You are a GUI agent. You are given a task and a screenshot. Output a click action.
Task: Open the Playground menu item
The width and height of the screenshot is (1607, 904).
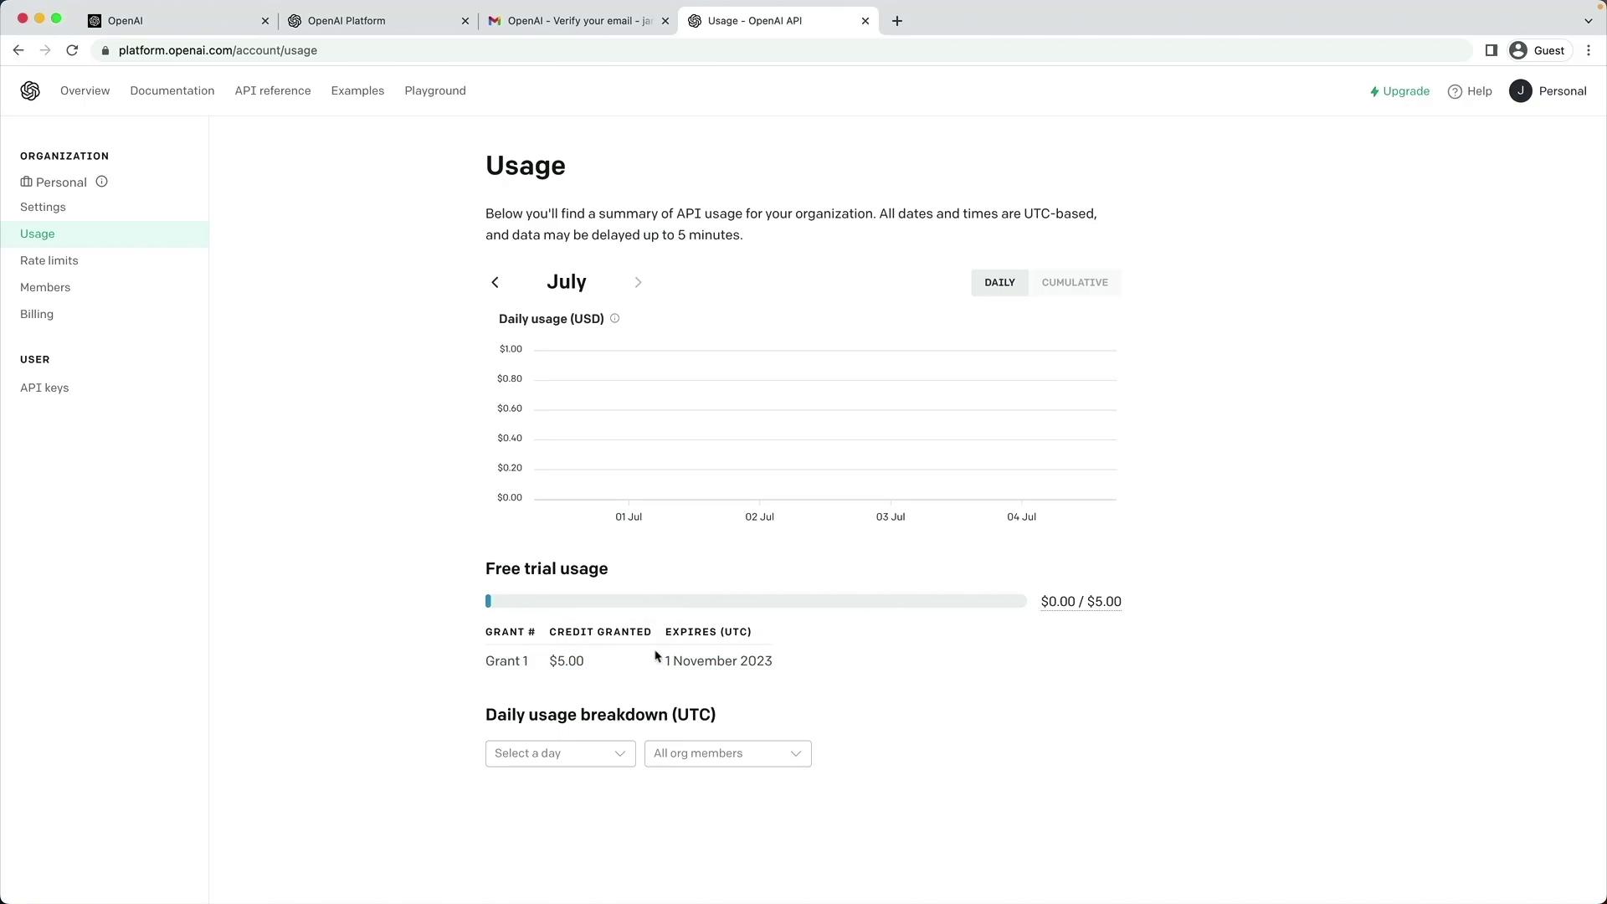(434, 91)
